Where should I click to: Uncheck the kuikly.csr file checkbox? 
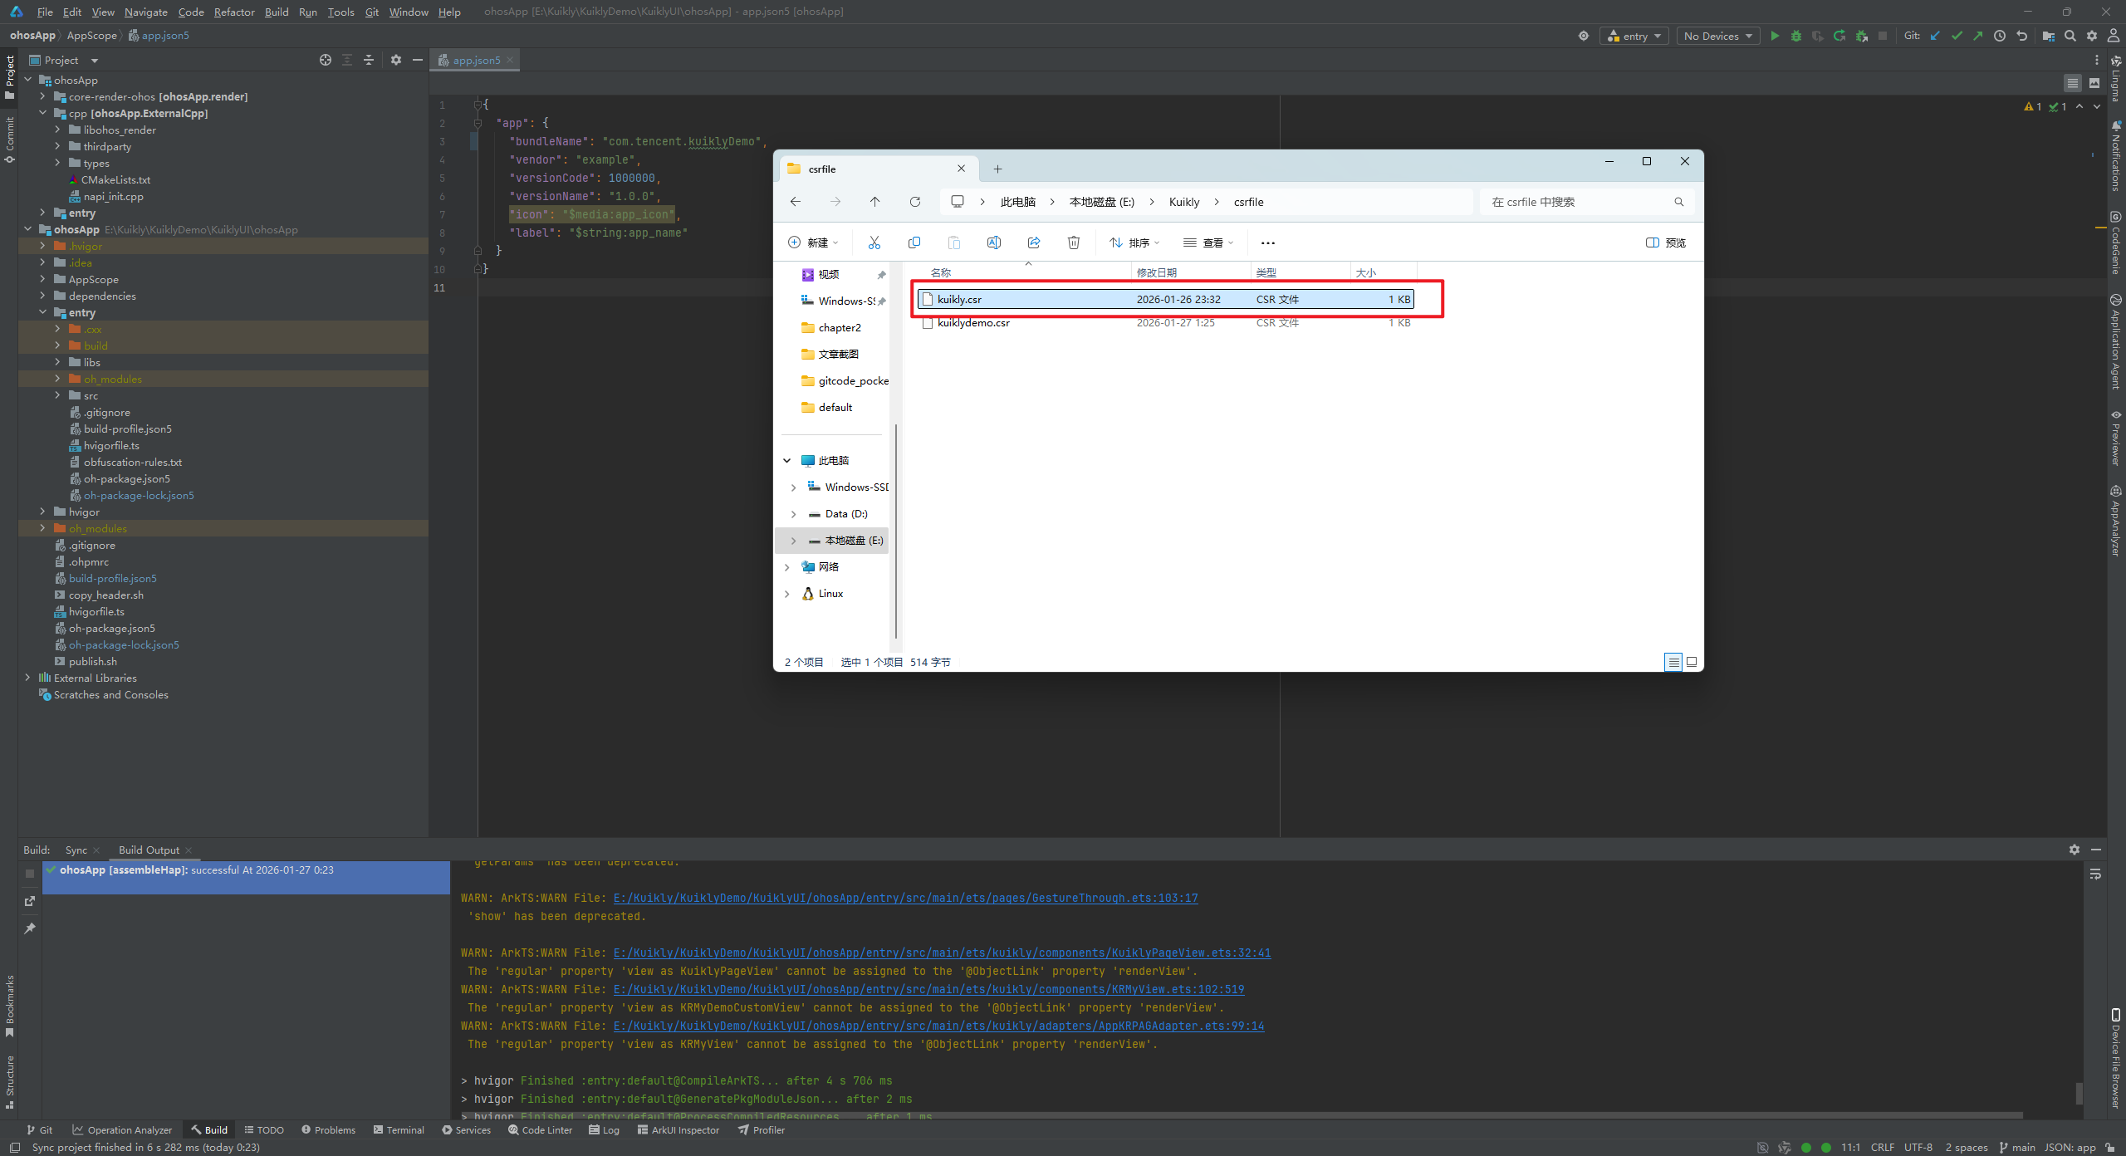[x=928, y=300]
